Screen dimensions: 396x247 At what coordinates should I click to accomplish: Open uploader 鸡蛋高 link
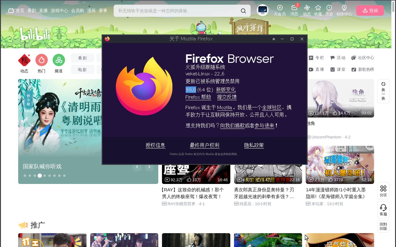tap(245, 204)
